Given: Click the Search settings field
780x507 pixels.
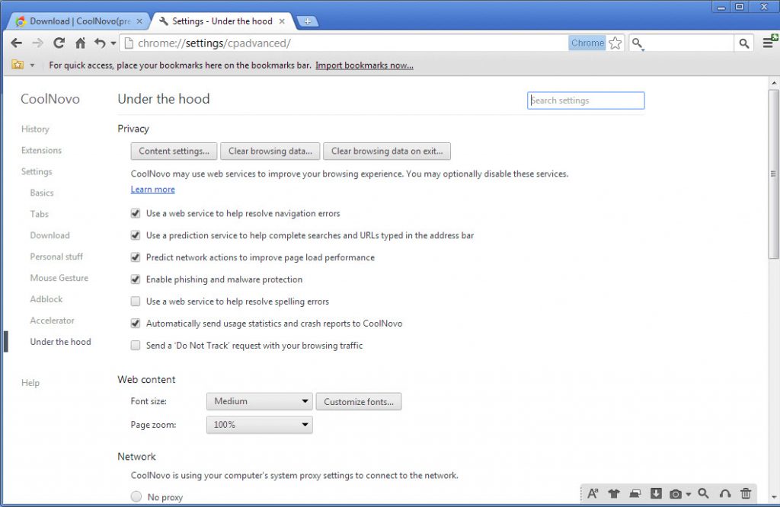Looking at the screenshot, I should point(586,100).
